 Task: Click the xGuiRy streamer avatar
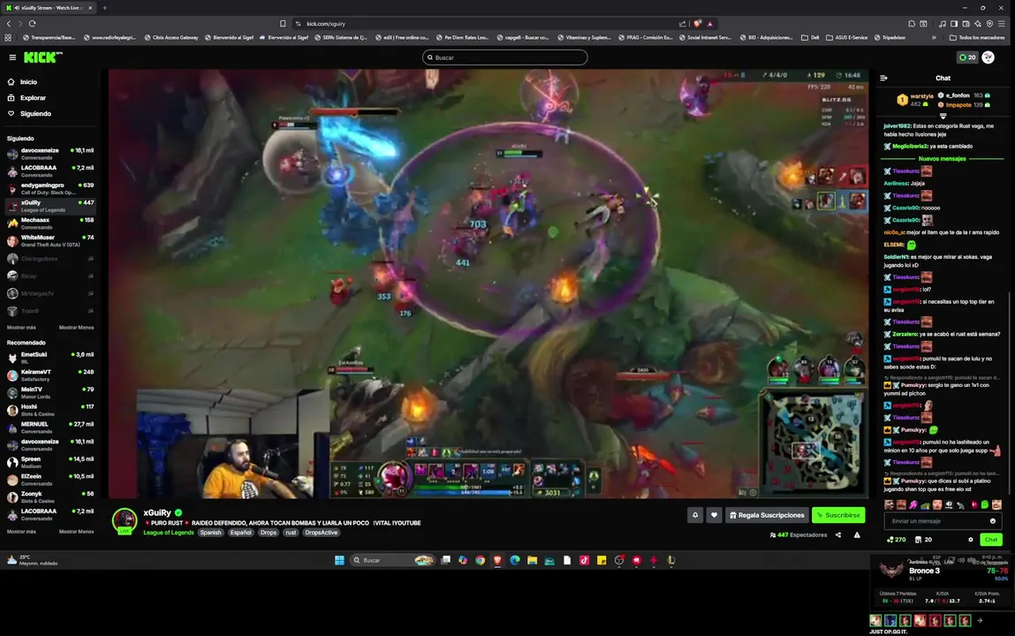tap(125, 520)
